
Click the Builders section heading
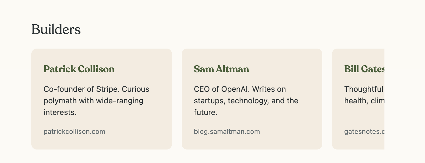click(56, 29)
